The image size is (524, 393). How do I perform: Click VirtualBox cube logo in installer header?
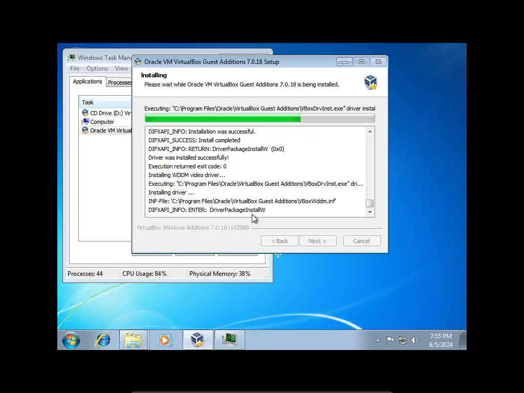coord(371,82)
